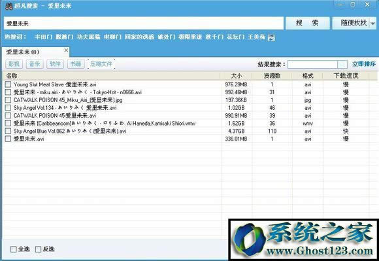Open the 结果搜索 filter dropdown button

(x=342, y=64)
